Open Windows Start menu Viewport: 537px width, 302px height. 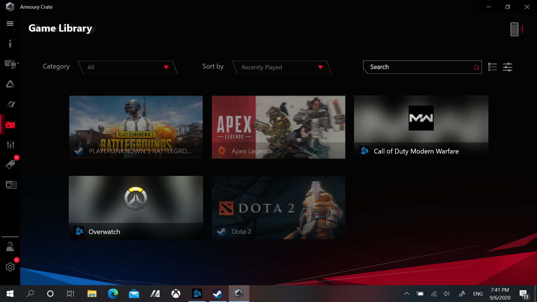10,294
